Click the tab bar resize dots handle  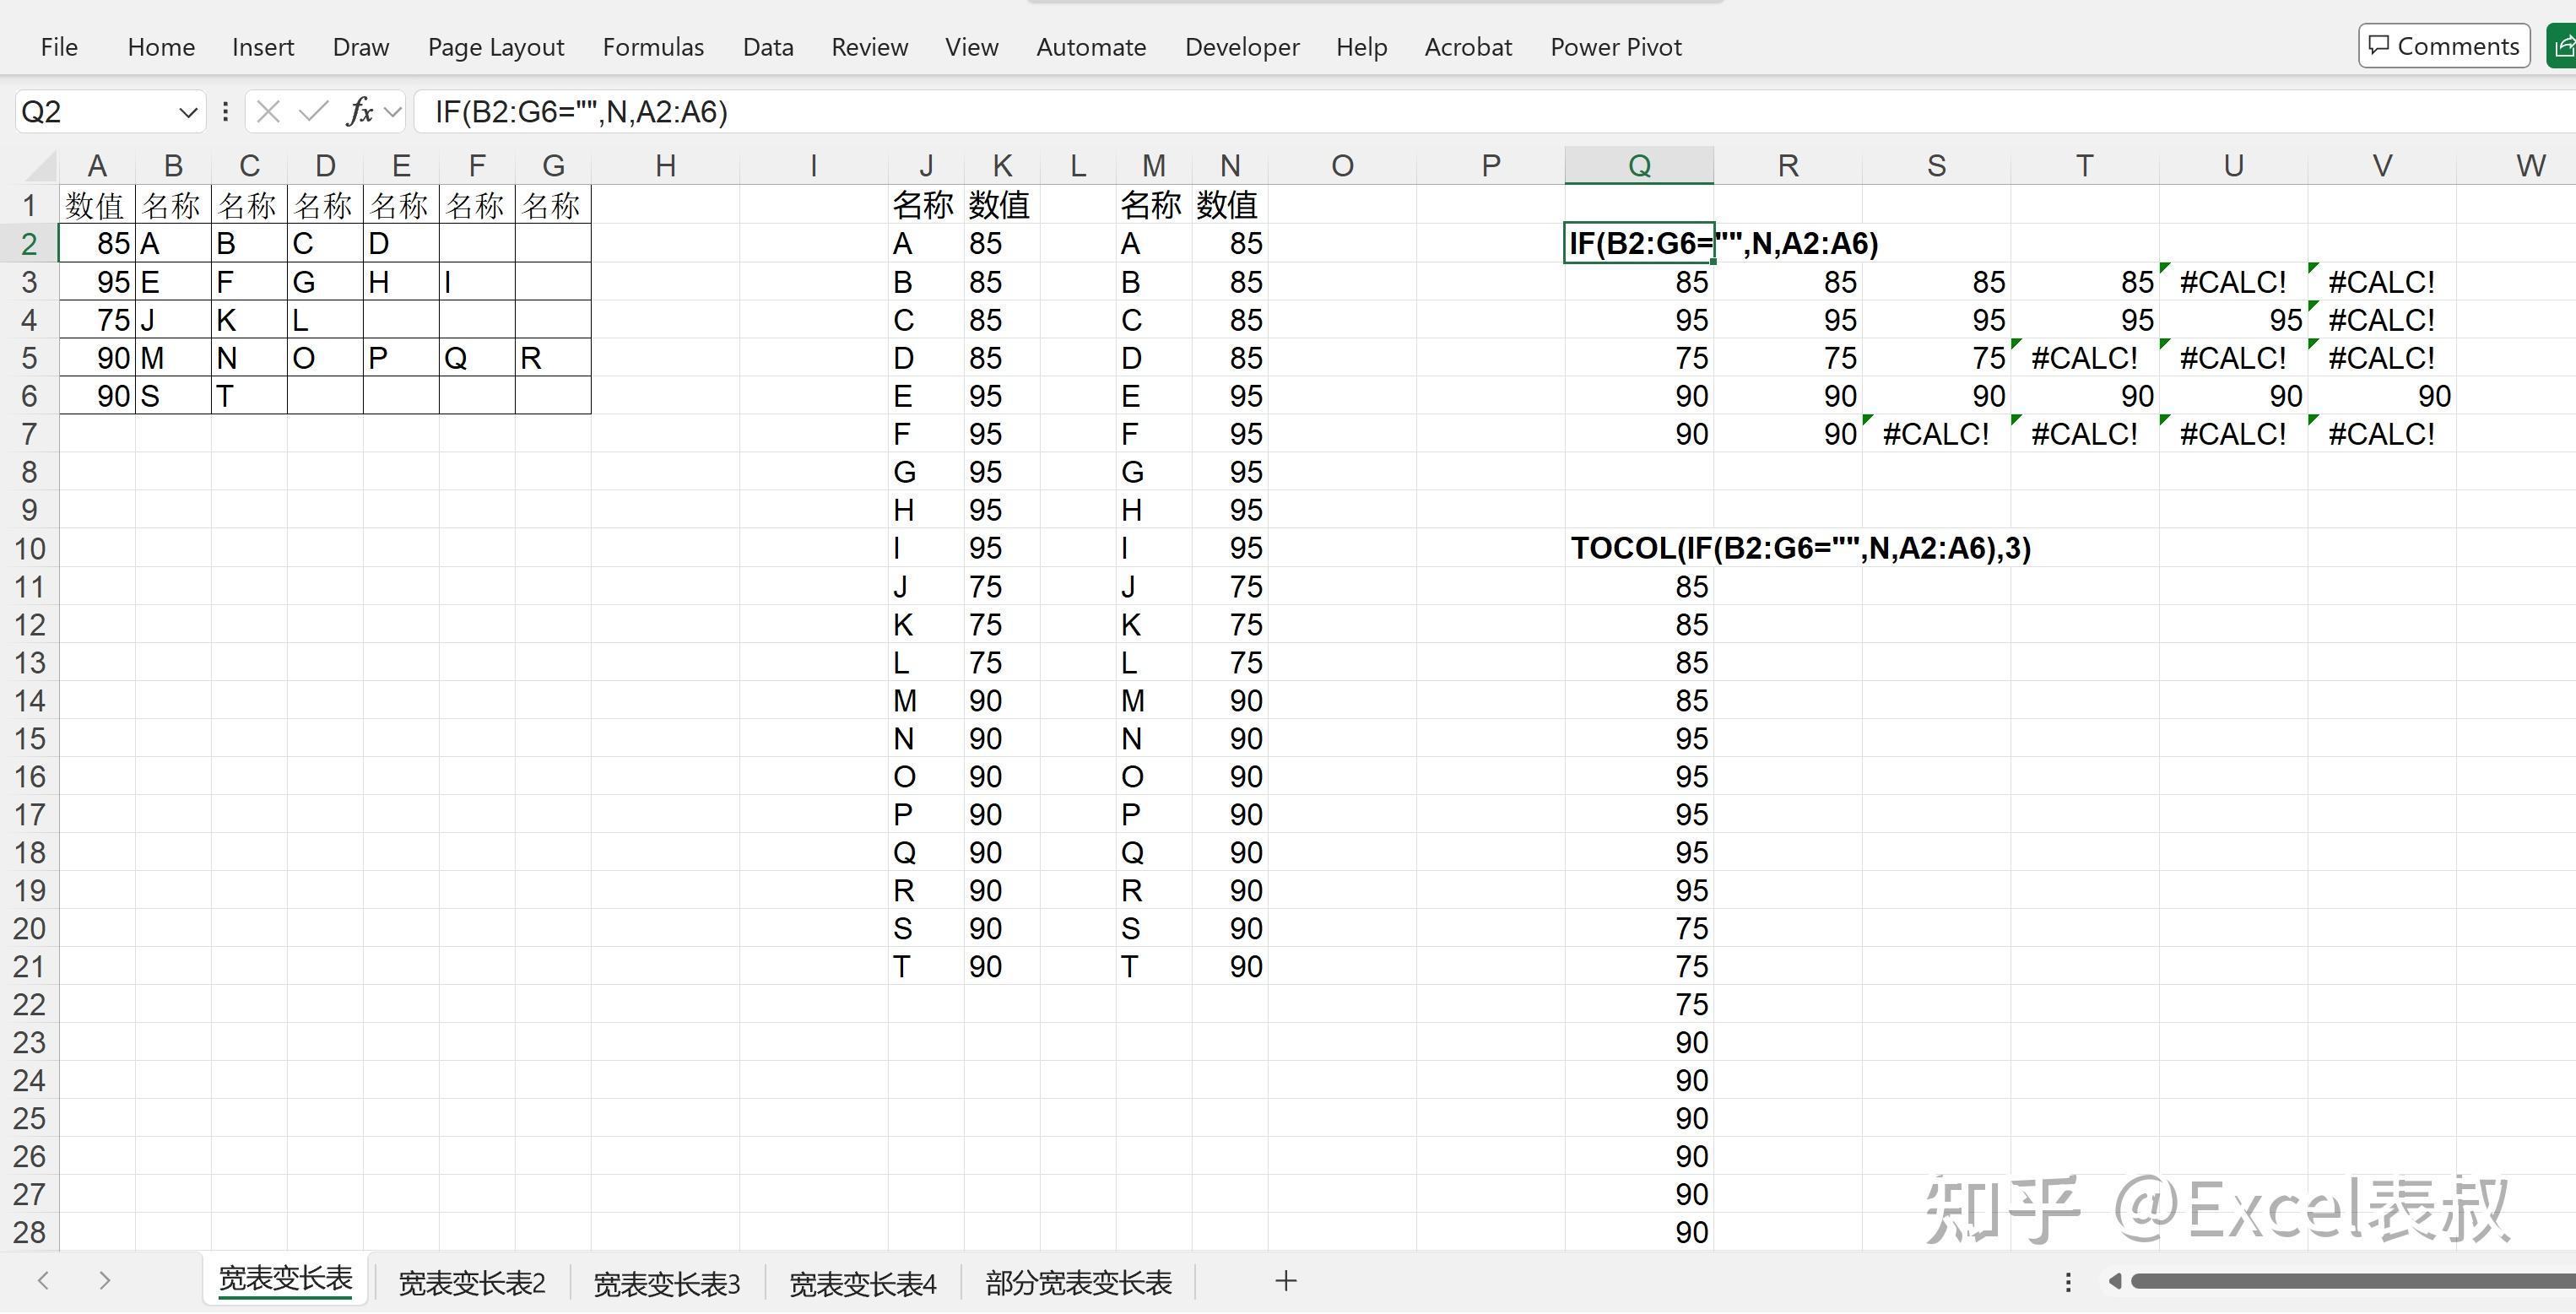pyautogui.click(x=2068, y=1281)
